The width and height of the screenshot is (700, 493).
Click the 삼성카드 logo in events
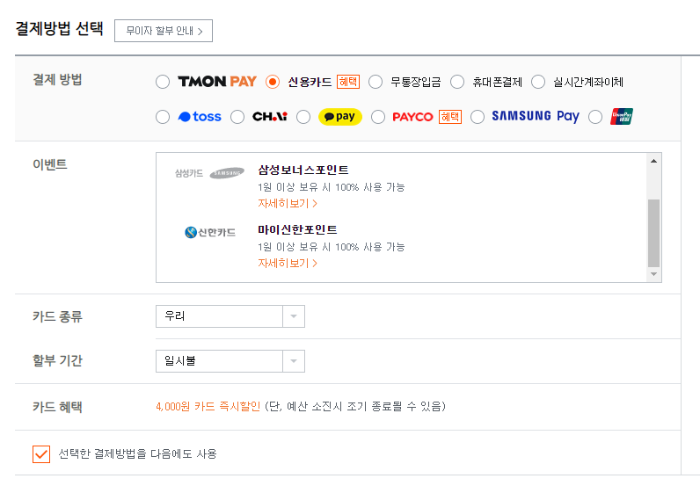[x=209, y=173]
